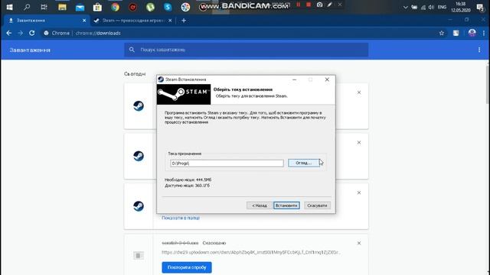
Task: Open File Explorer from the taskbar
Action: (62, 7)
